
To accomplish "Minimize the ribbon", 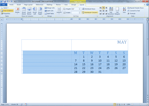I will tap(145, 5).
